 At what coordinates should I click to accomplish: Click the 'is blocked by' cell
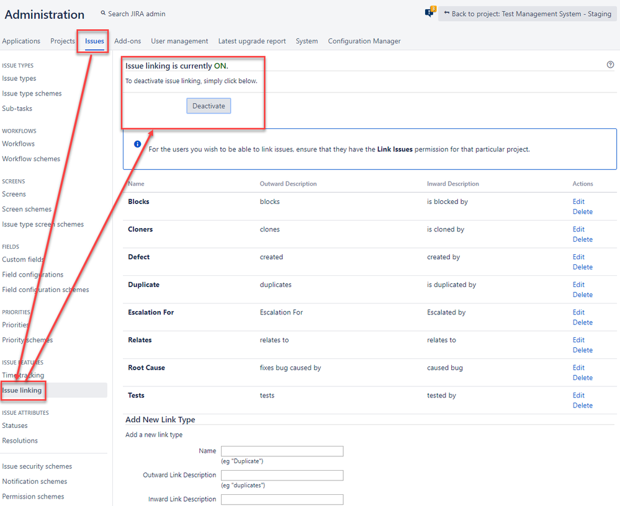(447, 202)
